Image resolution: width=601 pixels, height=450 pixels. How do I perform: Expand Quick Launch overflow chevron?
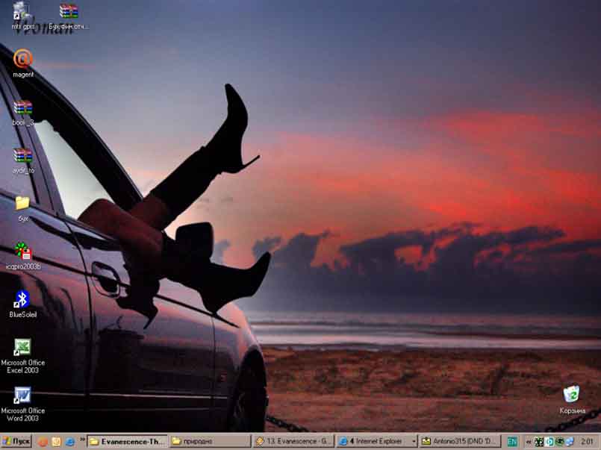(x=81, y=441)
